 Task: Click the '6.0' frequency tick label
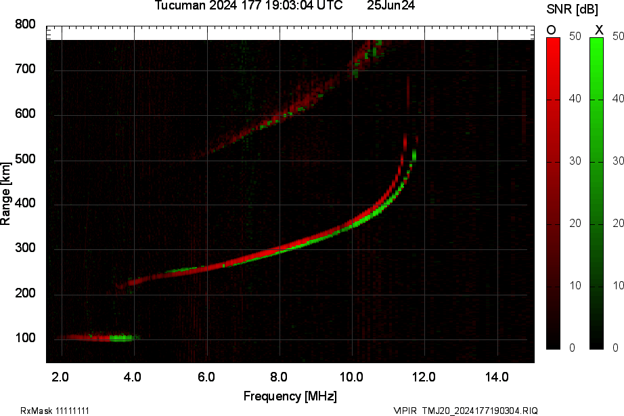click(x=206, y=377)
